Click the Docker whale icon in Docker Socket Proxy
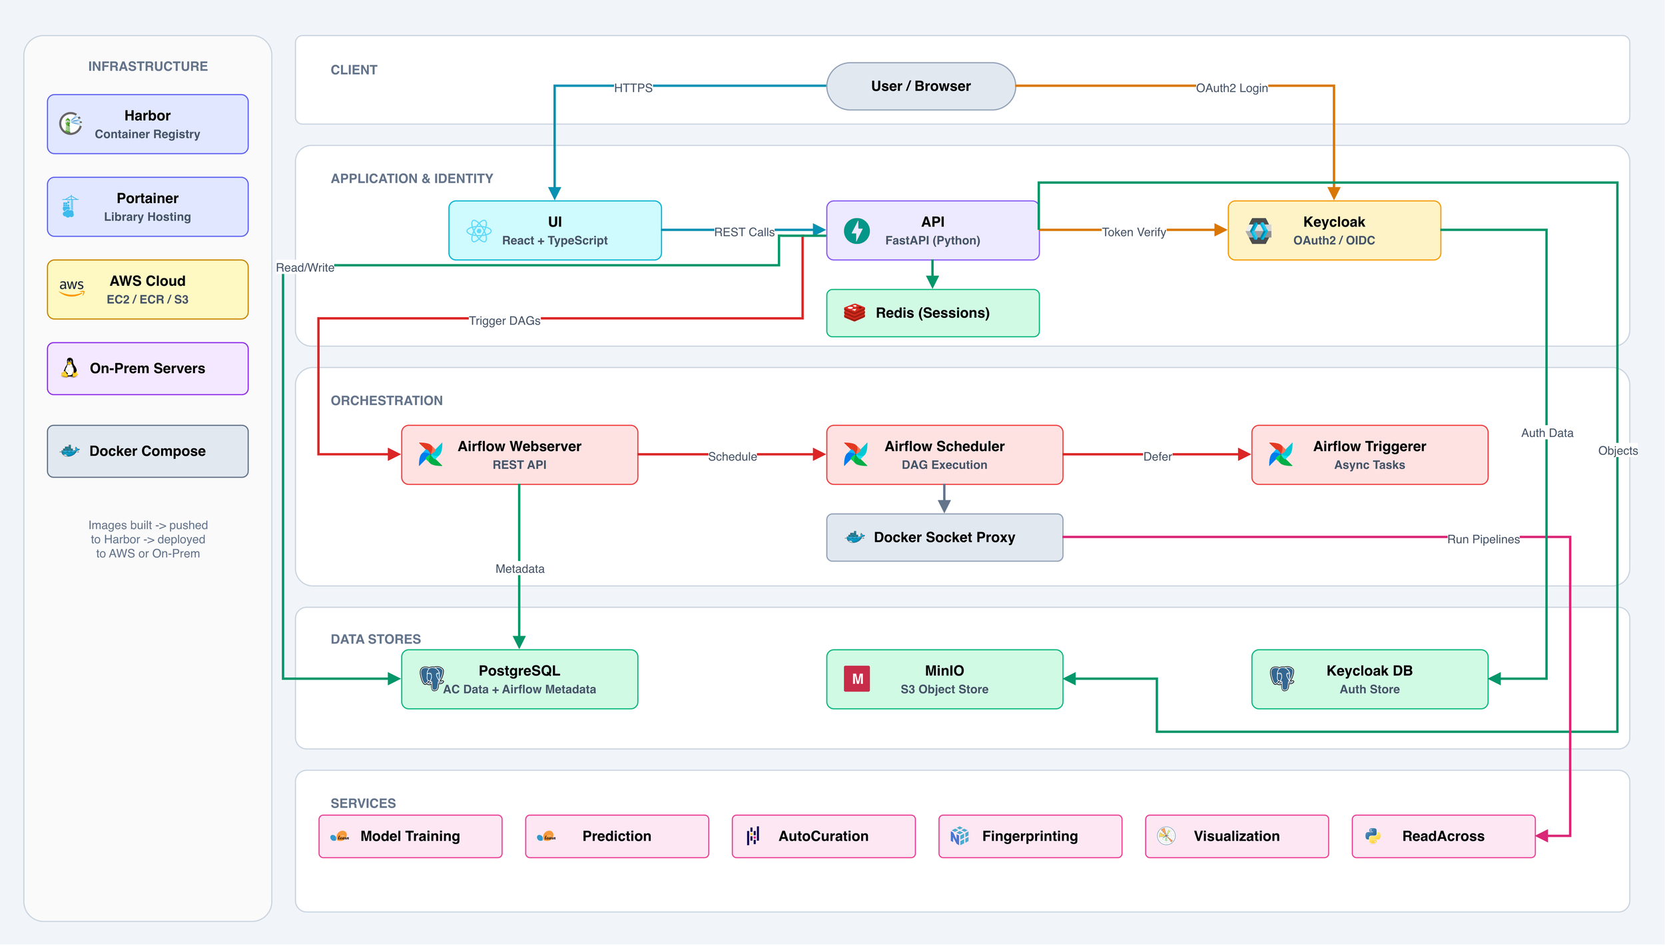The image size is (1665, 946). (855, 538)
